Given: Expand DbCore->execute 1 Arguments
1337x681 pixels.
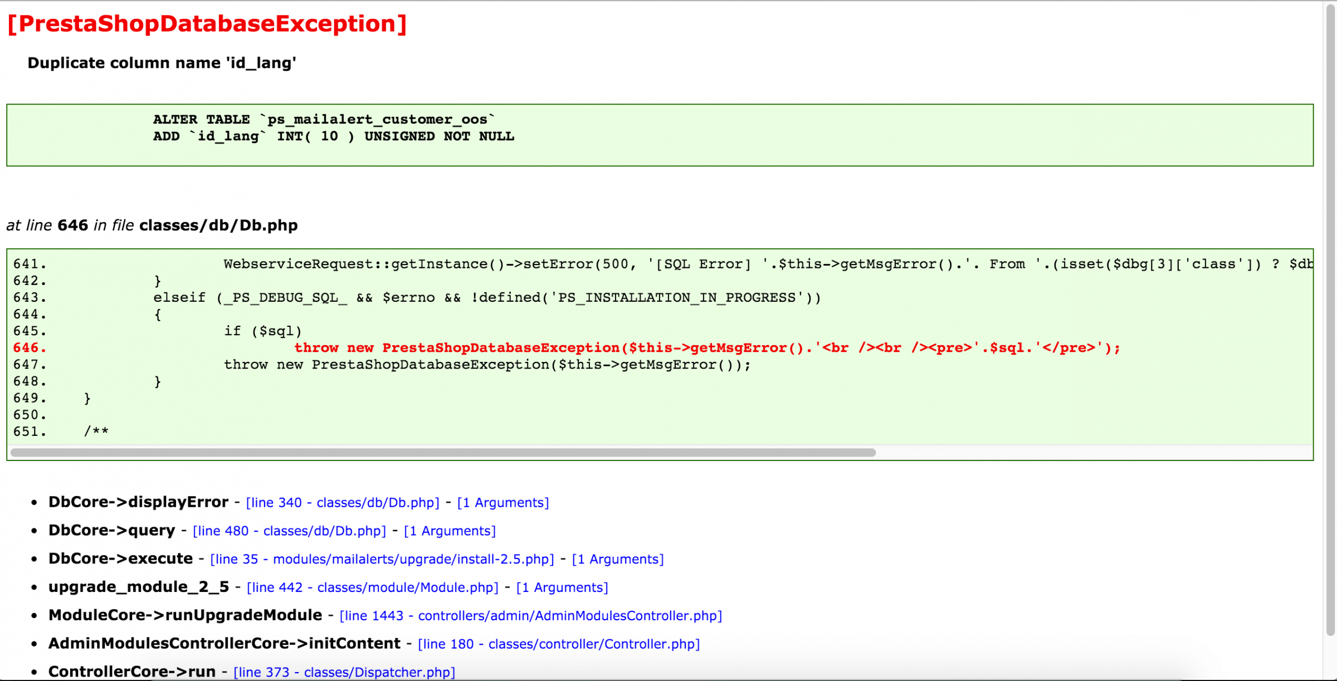Looking at the screenshot, I should (x=617, y=559).
